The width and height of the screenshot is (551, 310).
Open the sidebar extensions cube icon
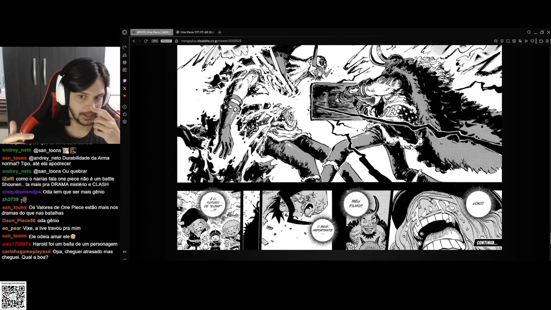(125, 114)
